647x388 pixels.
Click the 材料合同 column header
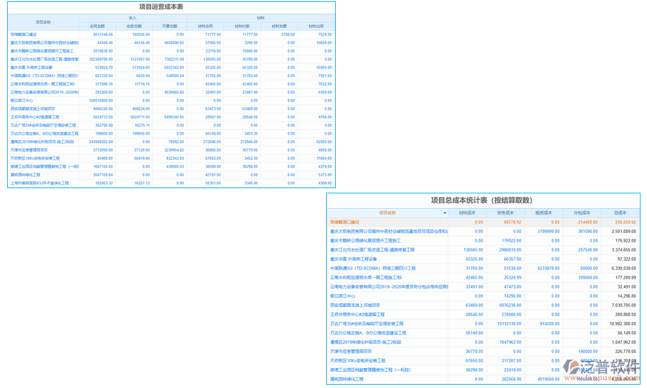[205, 26]
